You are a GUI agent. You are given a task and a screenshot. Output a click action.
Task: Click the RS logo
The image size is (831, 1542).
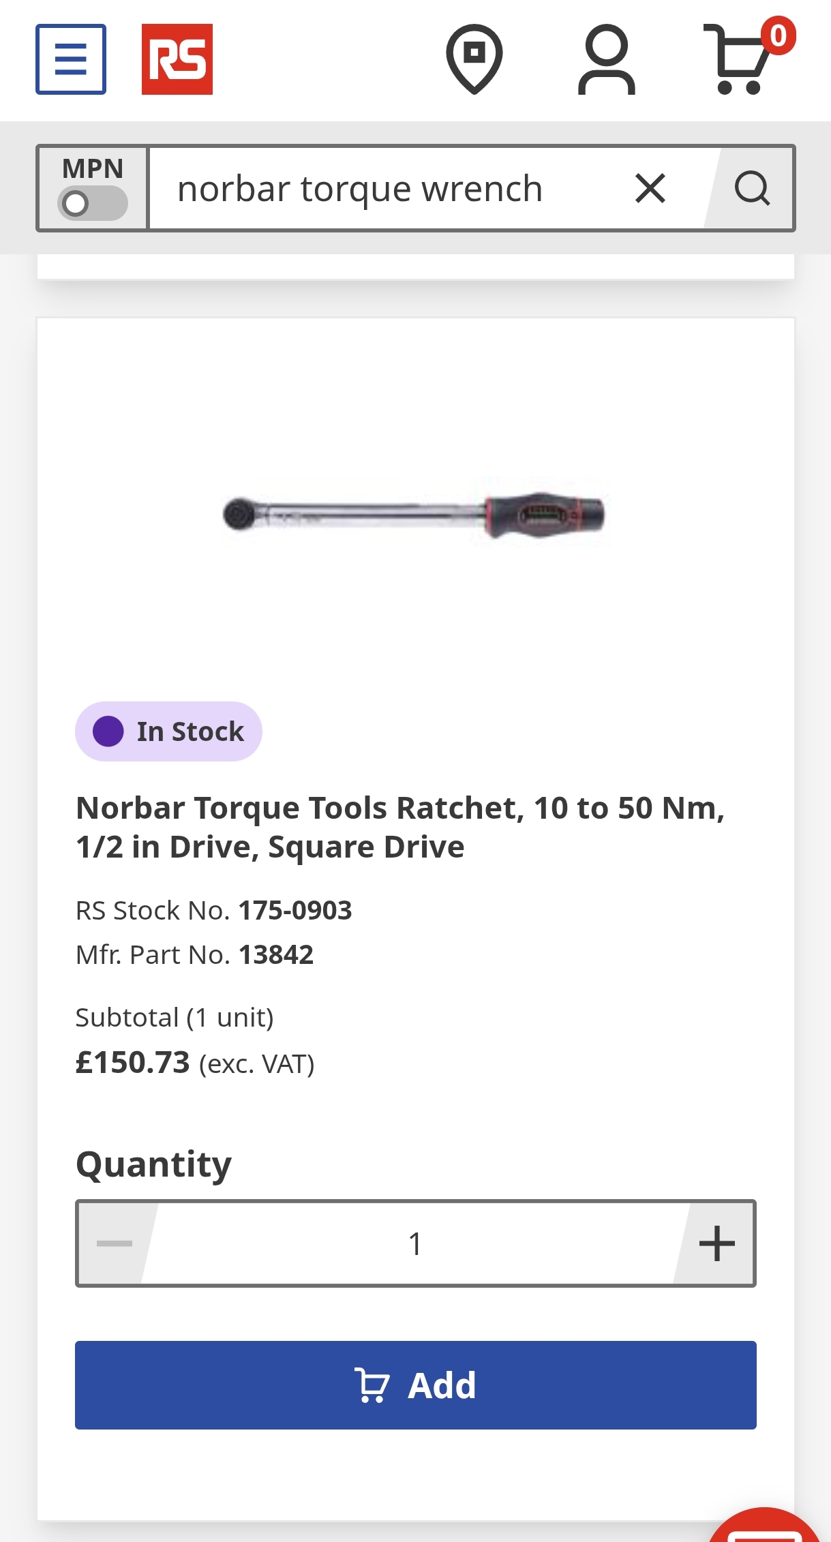tap(177, 59)
